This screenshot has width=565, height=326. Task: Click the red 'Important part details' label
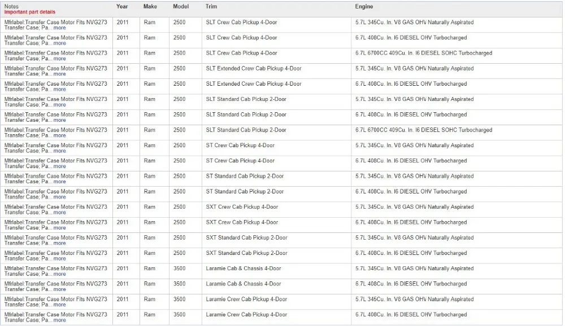click(30, 12)
